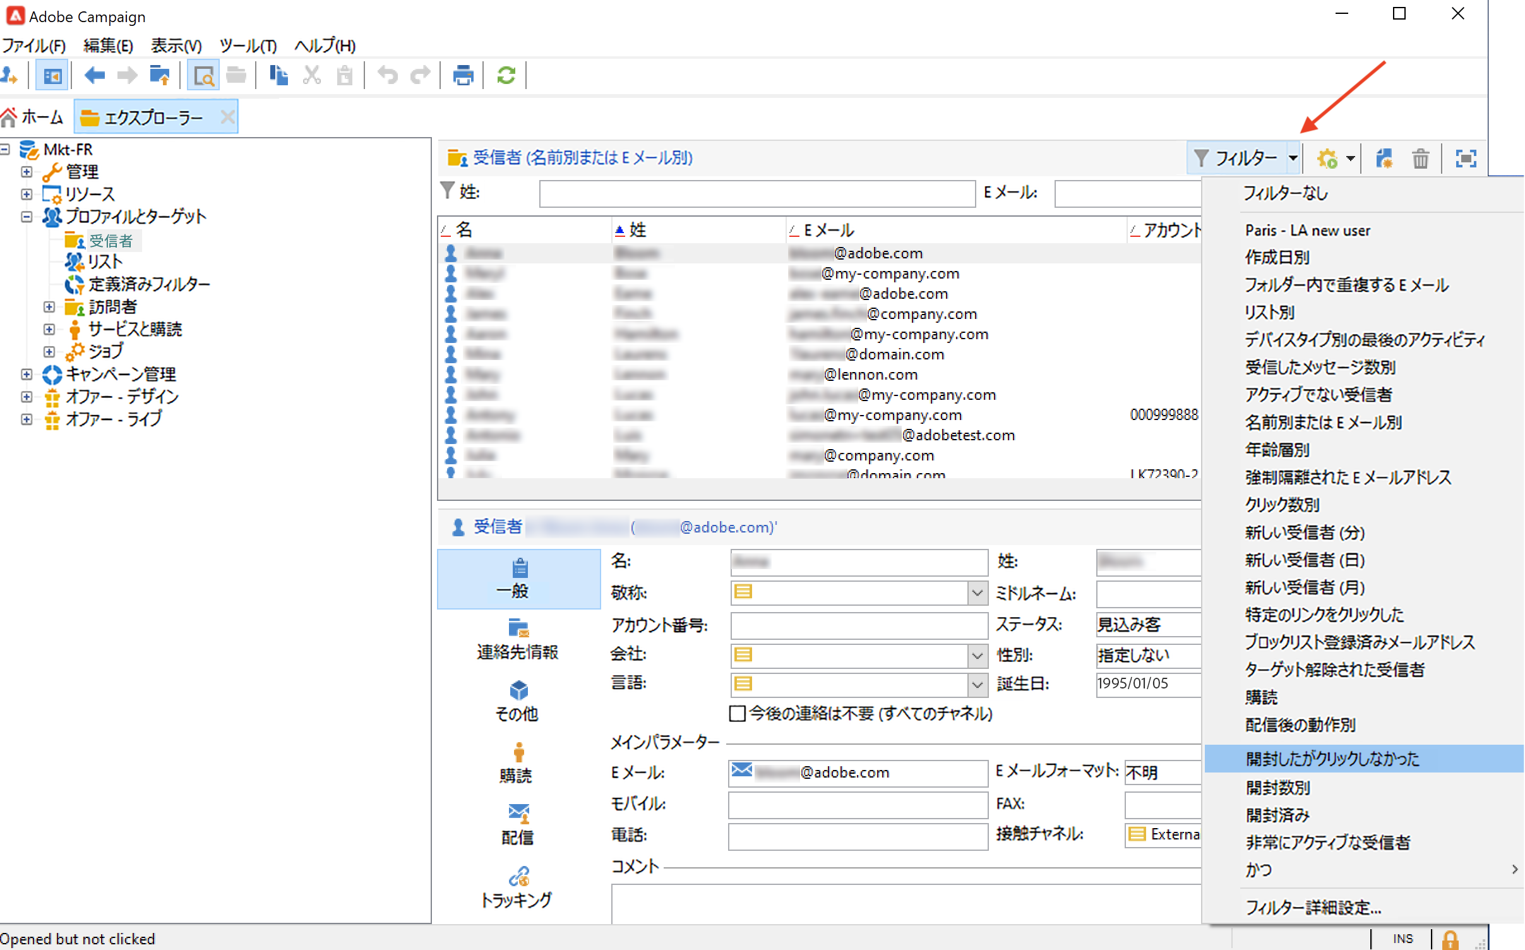Click the back navigation arrow icon
Image resolution: width=1525 pixels, height=950 pixels.
pyautogui.click(x=94, y=76)
